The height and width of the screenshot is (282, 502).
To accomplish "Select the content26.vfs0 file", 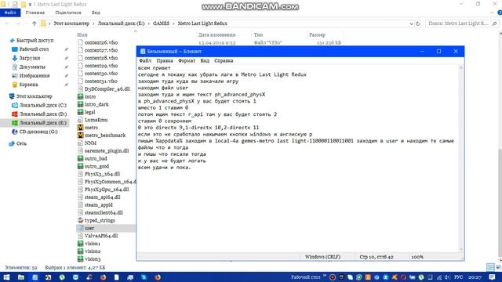I will (101, 42).
